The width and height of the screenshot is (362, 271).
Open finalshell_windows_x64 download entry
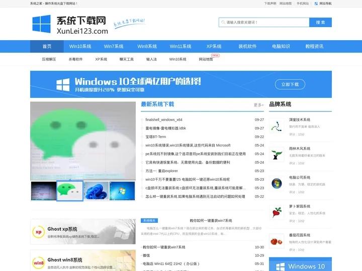(x=164, y=119)
